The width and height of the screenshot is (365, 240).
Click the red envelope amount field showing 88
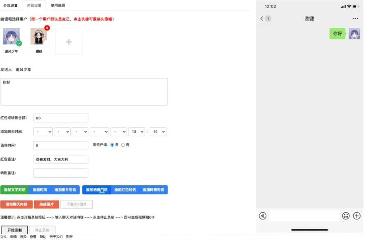point(60,118)
